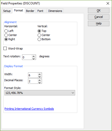Increase Decimal Places with up arrow
Screen dimensions: 112x131
point(40,80)
